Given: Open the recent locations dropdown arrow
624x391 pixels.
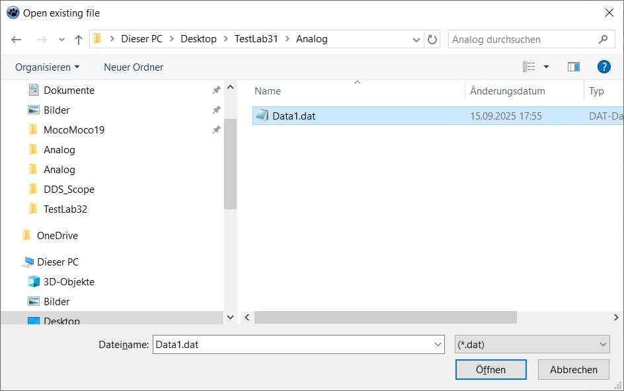Looking at the screenshot, I should coord(61,40).
